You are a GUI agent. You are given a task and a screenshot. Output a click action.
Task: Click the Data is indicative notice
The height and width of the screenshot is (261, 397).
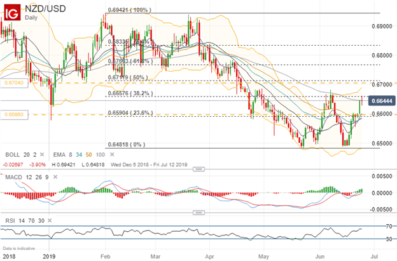(18, 248)
